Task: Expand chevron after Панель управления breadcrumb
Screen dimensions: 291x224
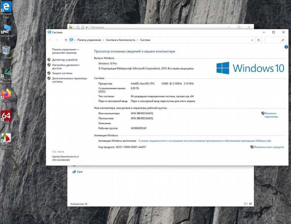Action: (103, 40)
